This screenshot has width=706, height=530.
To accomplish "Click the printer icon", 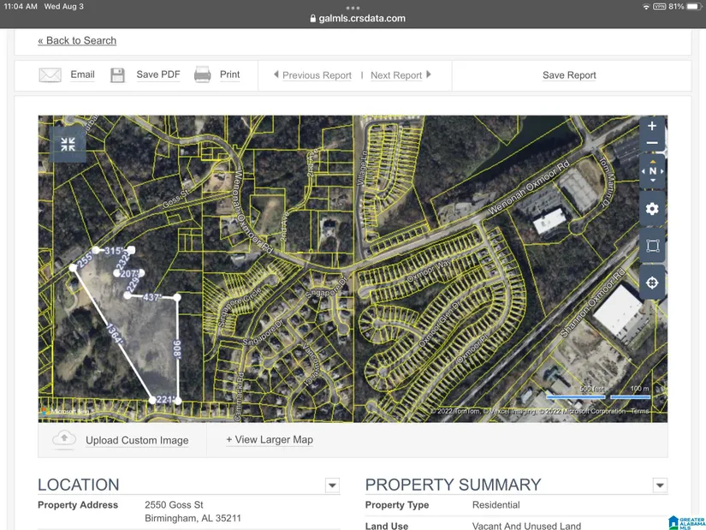I will pos(202,75).
